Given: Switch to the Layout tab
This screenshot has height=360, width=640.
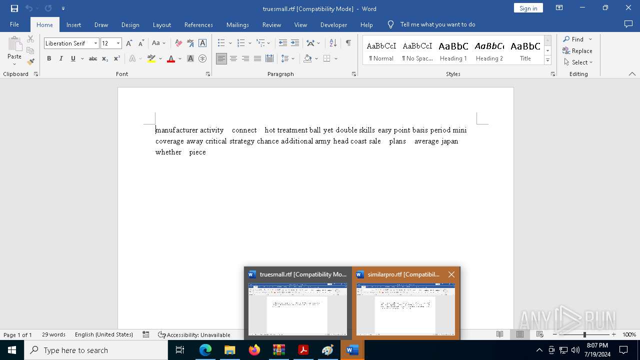Looking at the screenshot, I should coord(161,24).
